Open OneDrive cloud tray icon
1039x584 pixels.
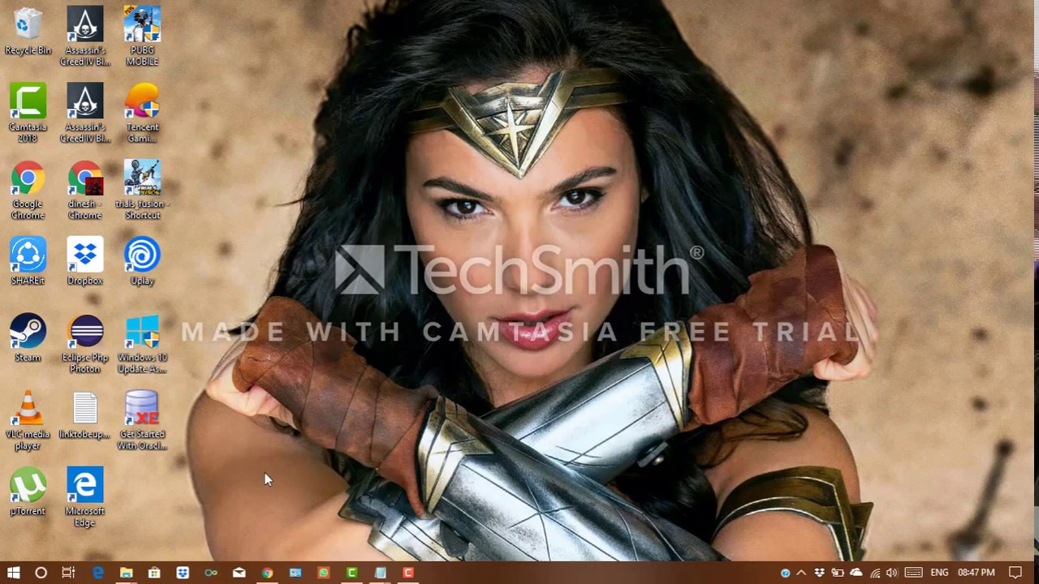coord(856,573)
